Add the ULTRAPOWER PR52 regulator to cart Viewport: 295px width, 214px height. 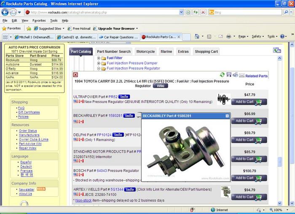249,102
